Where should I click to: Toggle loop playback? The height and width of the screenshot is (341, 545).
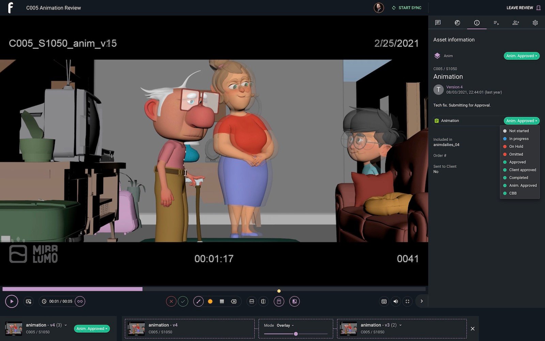click(80, 301)
